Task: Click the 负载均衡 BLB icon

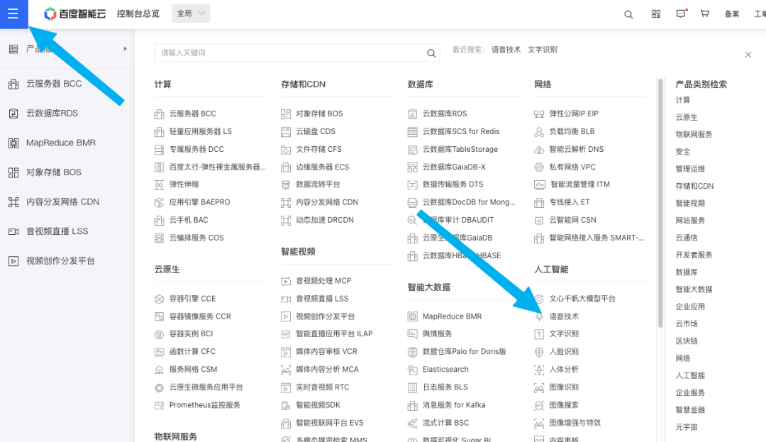Action: (539, 131)
